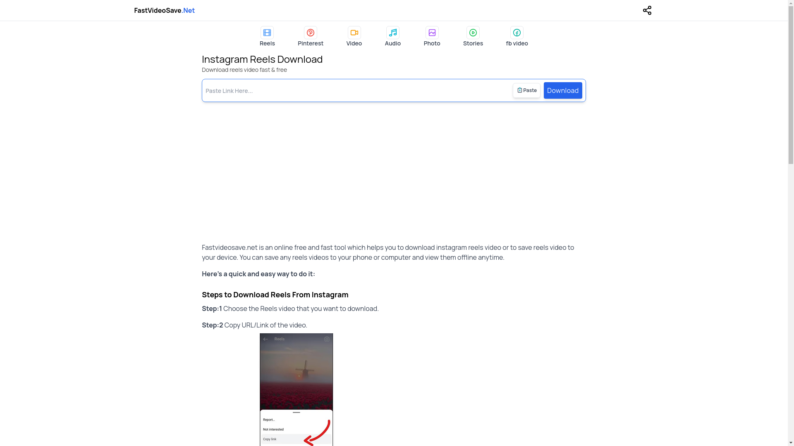Switch to Video tab label
This screenshot has height=446, width=794.
(x=354, y=43)
